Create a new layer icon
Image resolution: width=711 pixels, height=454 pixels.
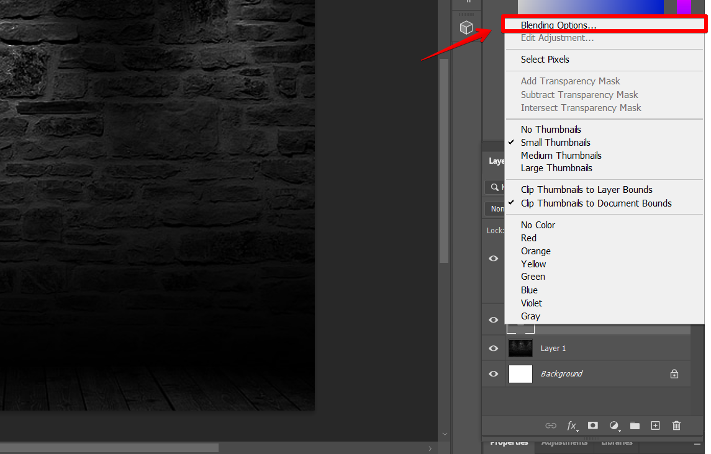click(655, 425)
